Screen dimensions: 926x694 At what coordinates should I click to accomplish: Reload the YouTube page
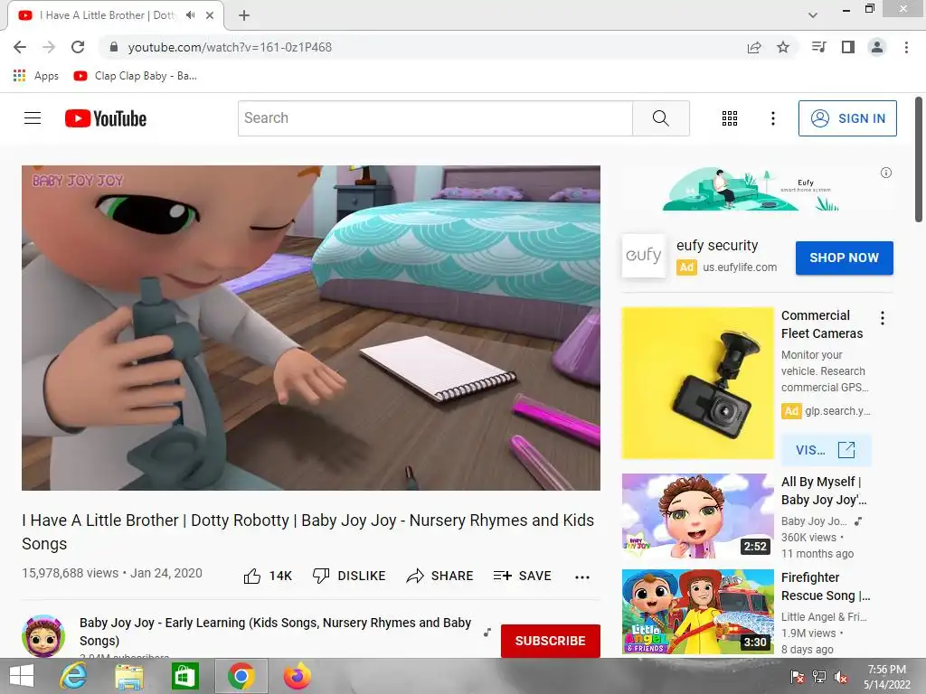pyautogui.click(x=78, y=47)
